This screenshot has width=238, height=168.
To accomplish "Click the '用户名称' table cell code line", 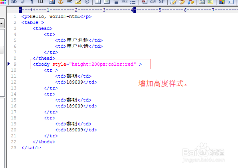I will pyautogui.click(x=79, y=40).
